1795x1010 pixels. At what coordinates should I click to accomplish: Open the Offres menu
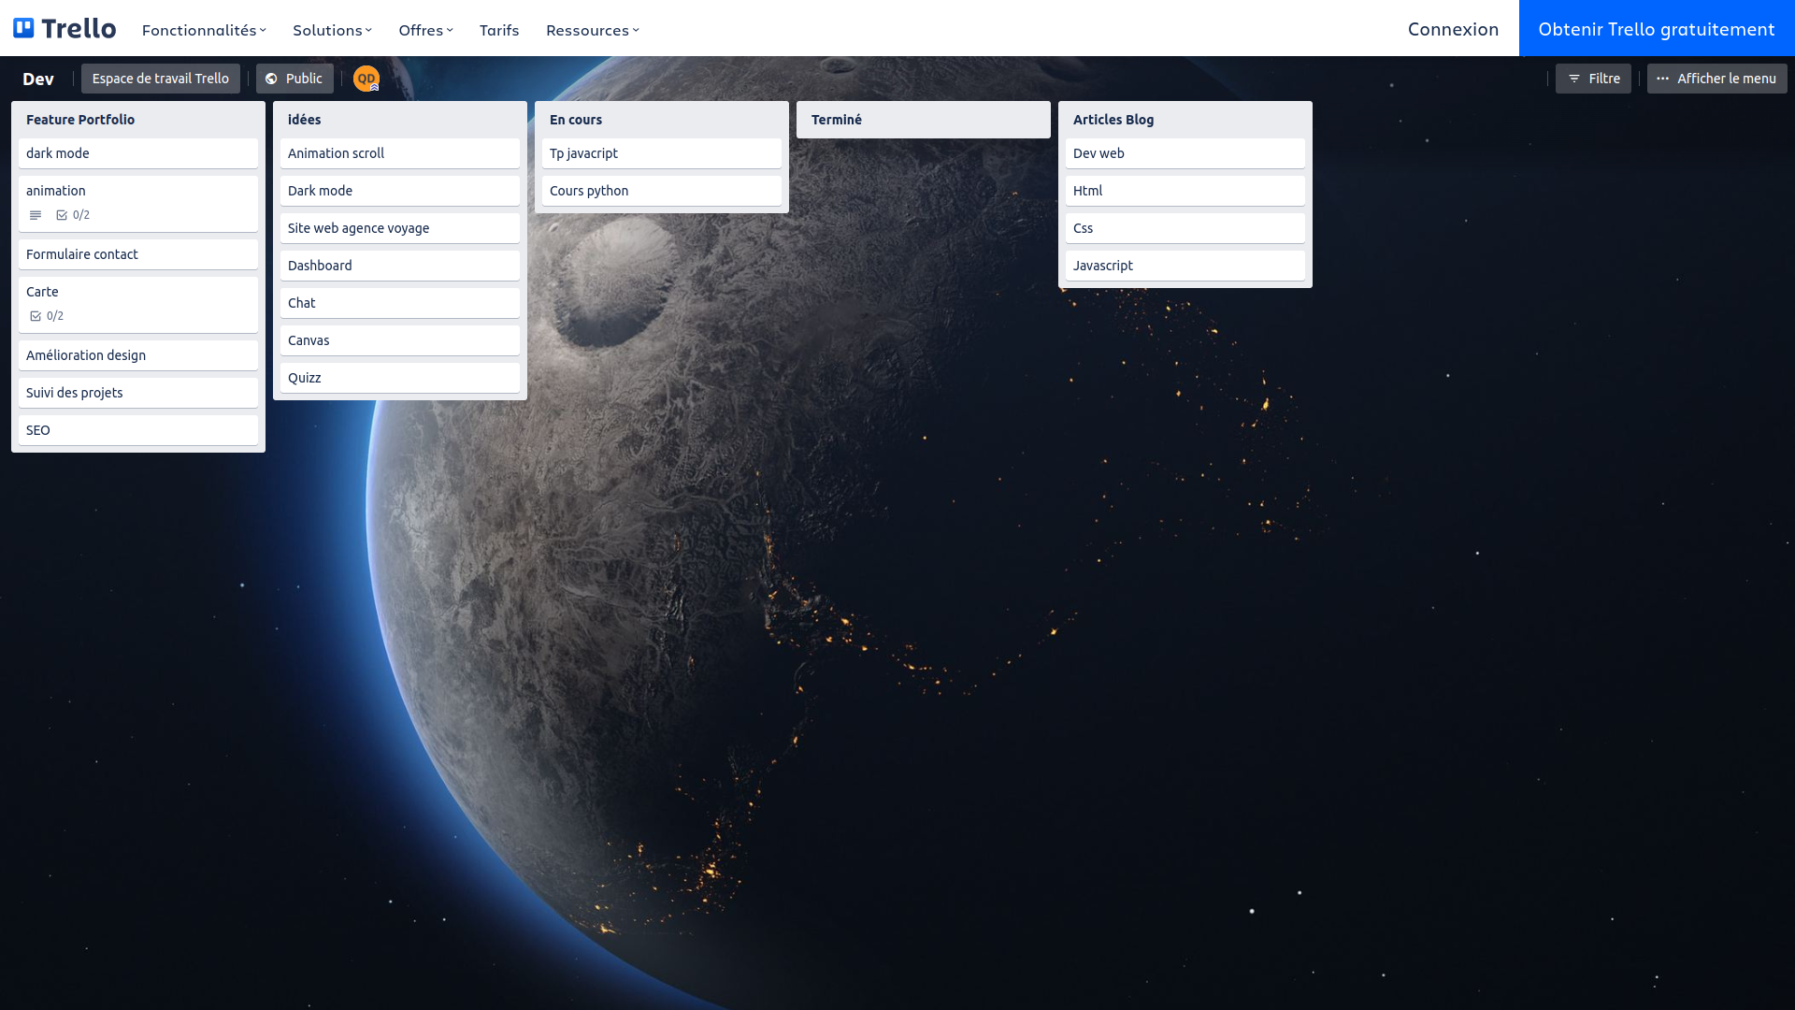tap(425, 30)
